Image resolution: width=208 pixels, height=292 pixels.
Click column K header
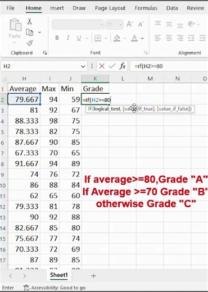point(95,79)
